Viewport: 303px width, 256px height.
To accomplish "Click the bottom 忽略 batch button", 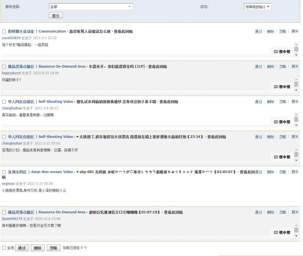I will click(x=54, y=248).
